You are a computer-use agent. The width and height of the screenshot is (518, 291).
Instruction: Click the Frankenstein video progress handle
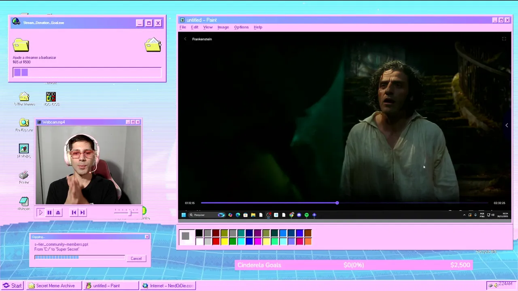point(337,203)
